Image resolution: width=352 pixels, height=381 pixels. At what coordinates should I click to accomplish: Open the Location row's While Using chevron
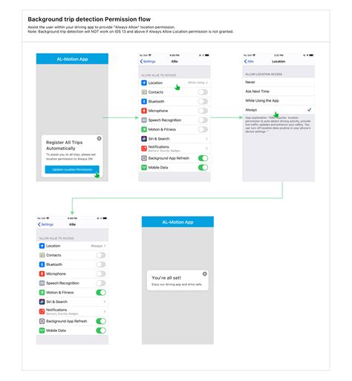tap(206, 82)
